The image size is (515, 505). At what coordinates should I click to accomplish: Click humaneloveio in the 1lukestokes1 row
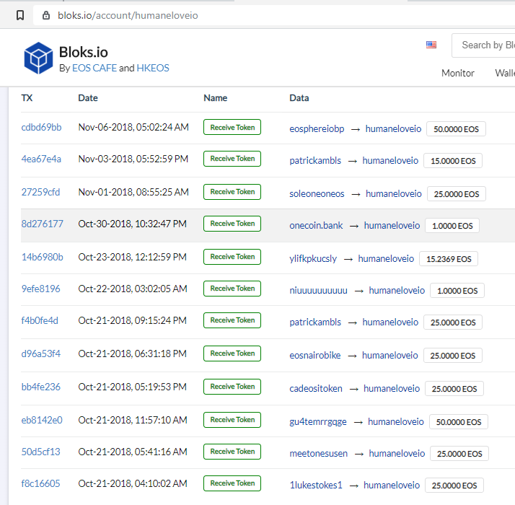click(x=392, y=486)
